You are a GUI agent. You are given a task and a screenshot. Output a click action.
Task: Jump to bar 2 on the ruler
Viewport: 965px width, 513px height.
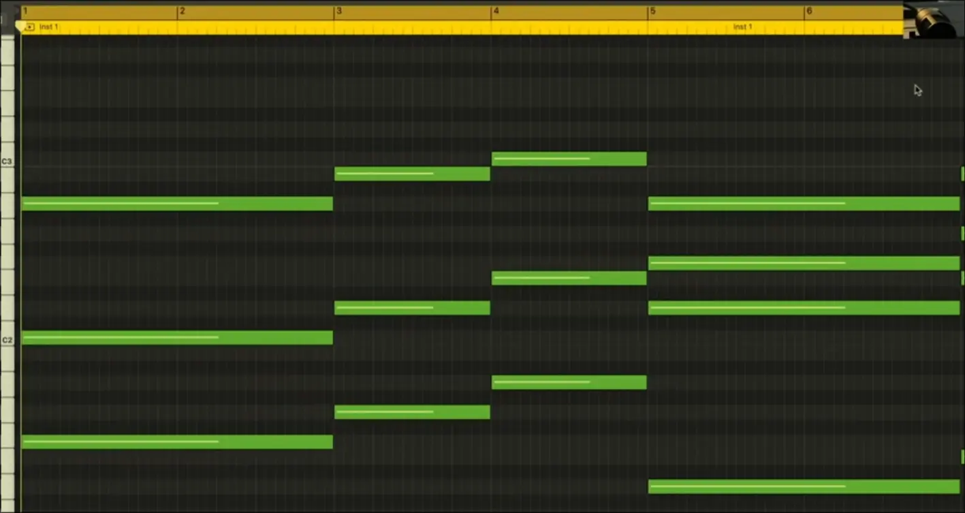[x=181, y=11]
